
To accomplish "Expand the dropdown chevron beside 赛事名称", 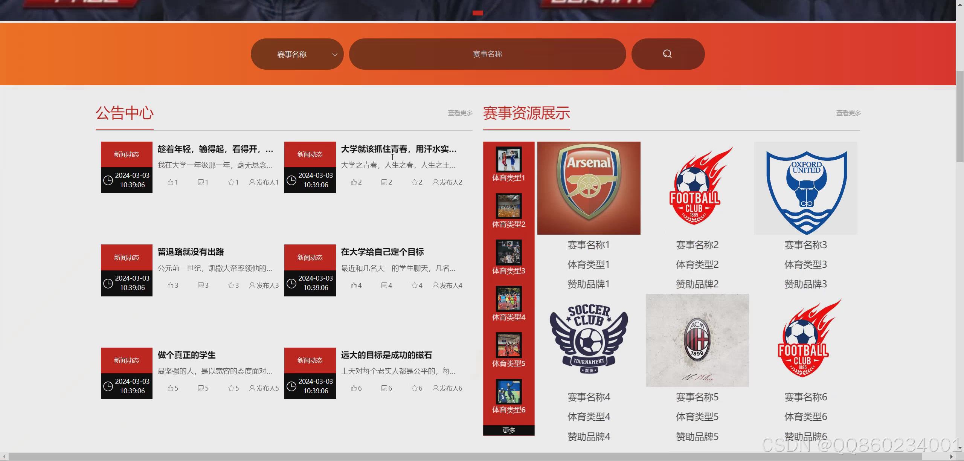I will pyautogui.click(x=334, y=55).
